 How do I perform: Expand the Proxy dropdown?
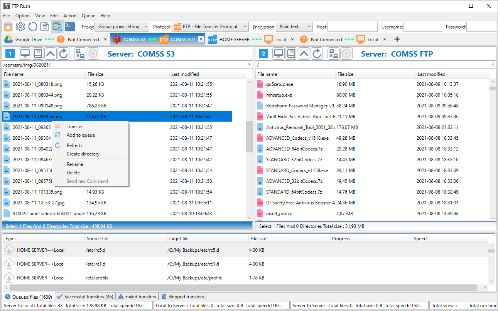pyautogui.click(x=122, y=27)
